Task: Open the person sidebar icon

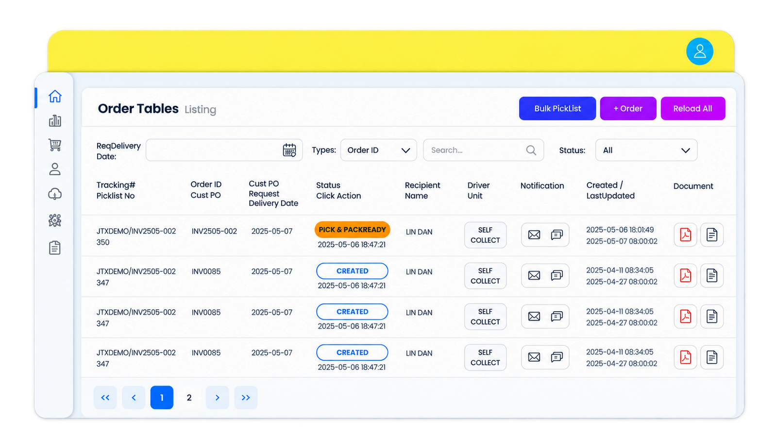Action: pos(55,169)
